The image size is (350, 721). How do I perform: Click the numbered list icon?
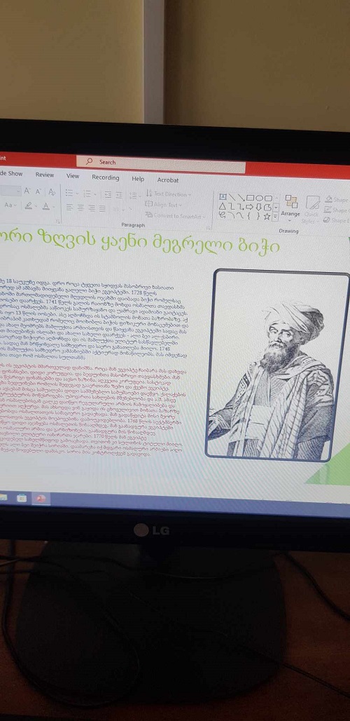(89, 194)
